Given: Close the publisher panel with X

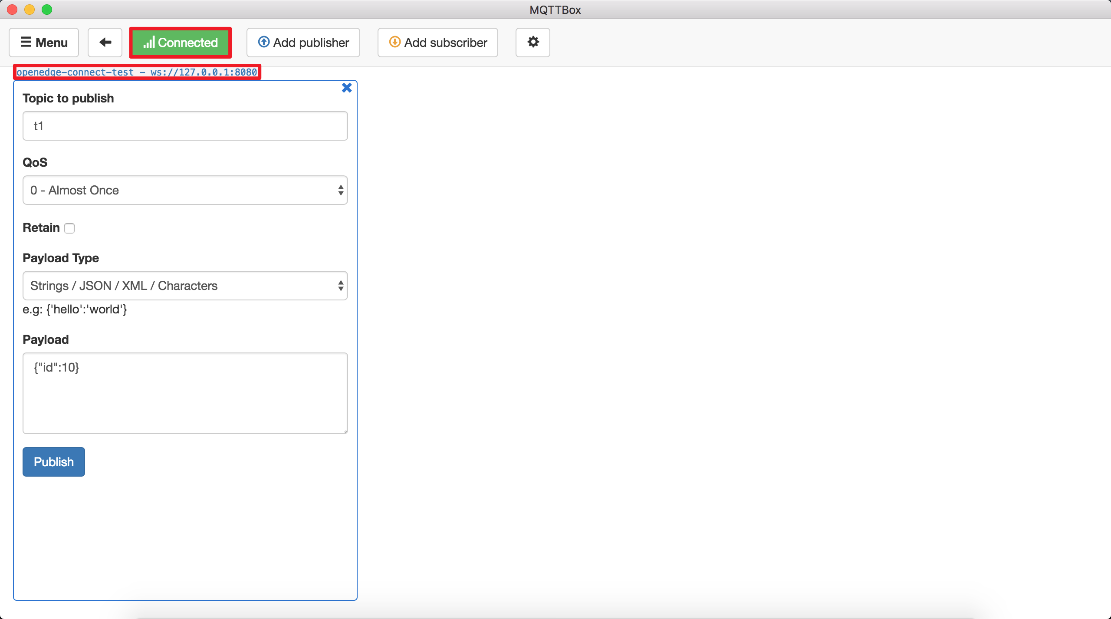Looking at the screenshot, I should (x=347, y=88).
